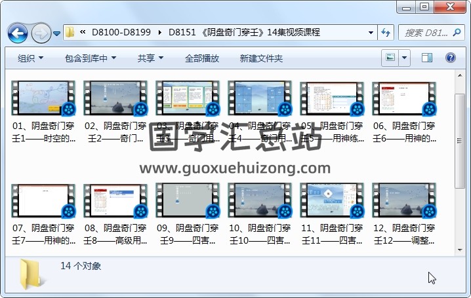The width and height of the screenshot is (471, 298).
Task: Click the search input field
Action: [423, 32]
